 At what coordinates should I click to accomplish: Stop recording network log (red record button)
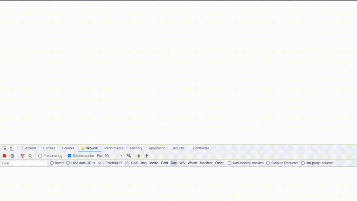pos(5,156)
